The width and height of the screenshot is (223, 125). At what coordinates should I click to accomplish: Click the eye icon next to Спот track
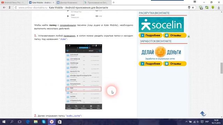point(97,16)
